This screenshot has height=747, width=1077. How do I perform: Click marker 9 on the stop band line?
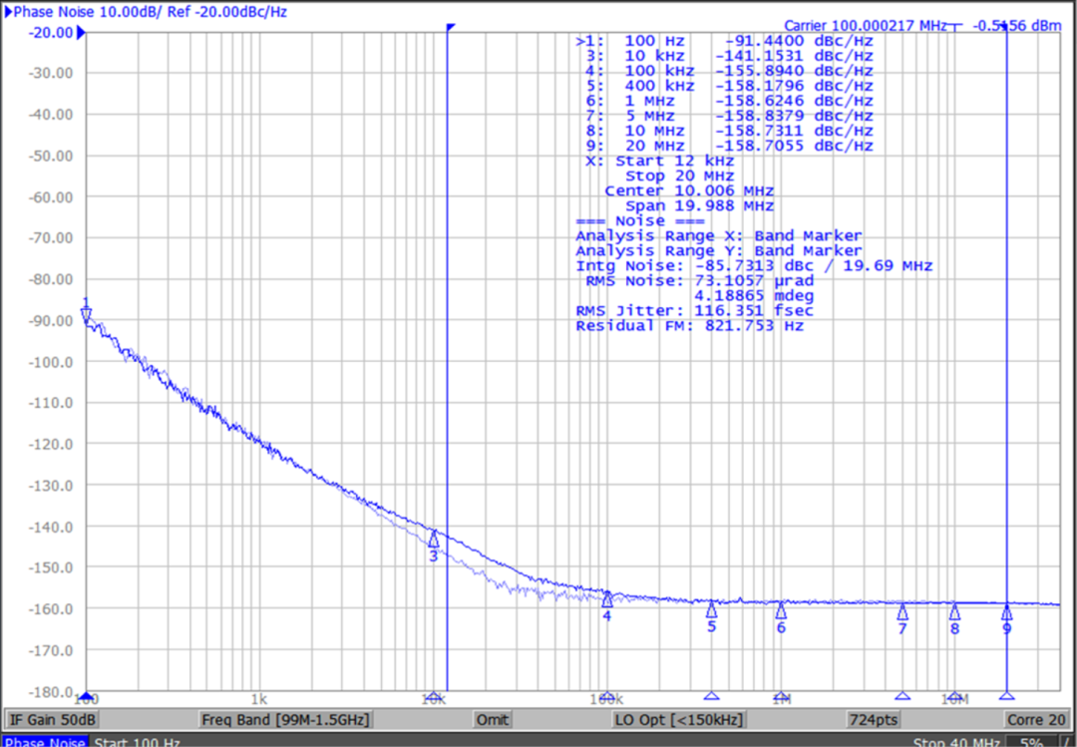[x=1006, y=611]
